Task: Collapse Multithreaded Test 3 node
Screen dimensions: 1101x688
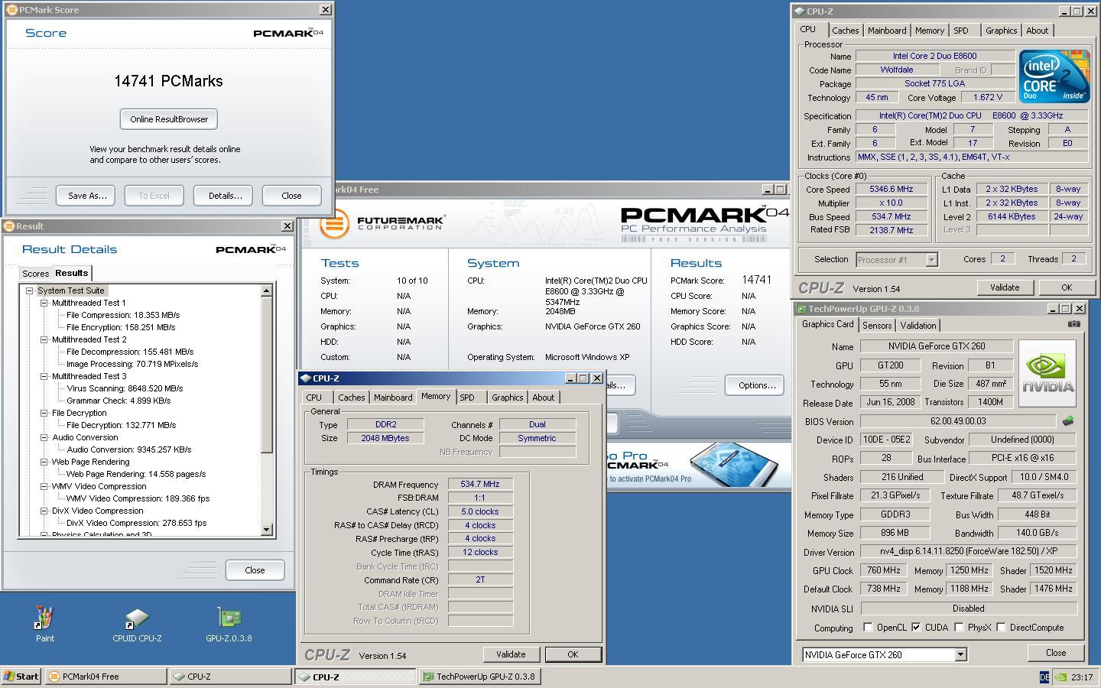Action: 44,376
